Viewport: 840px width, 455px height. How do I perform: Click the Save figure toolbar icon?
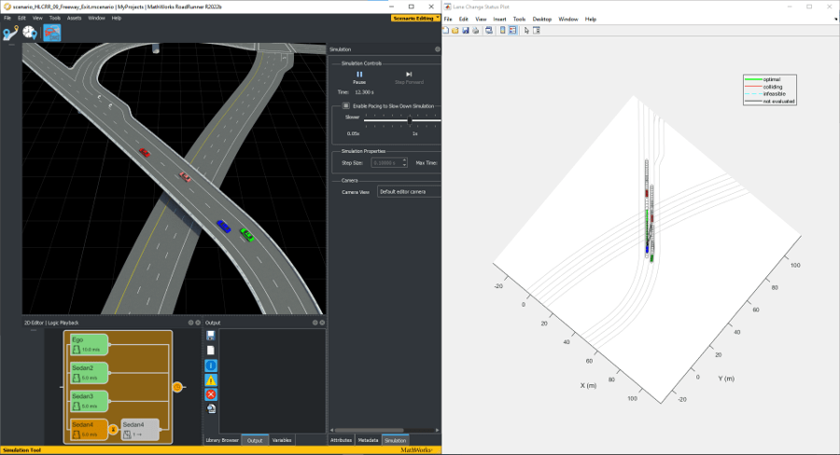point(465,30)
